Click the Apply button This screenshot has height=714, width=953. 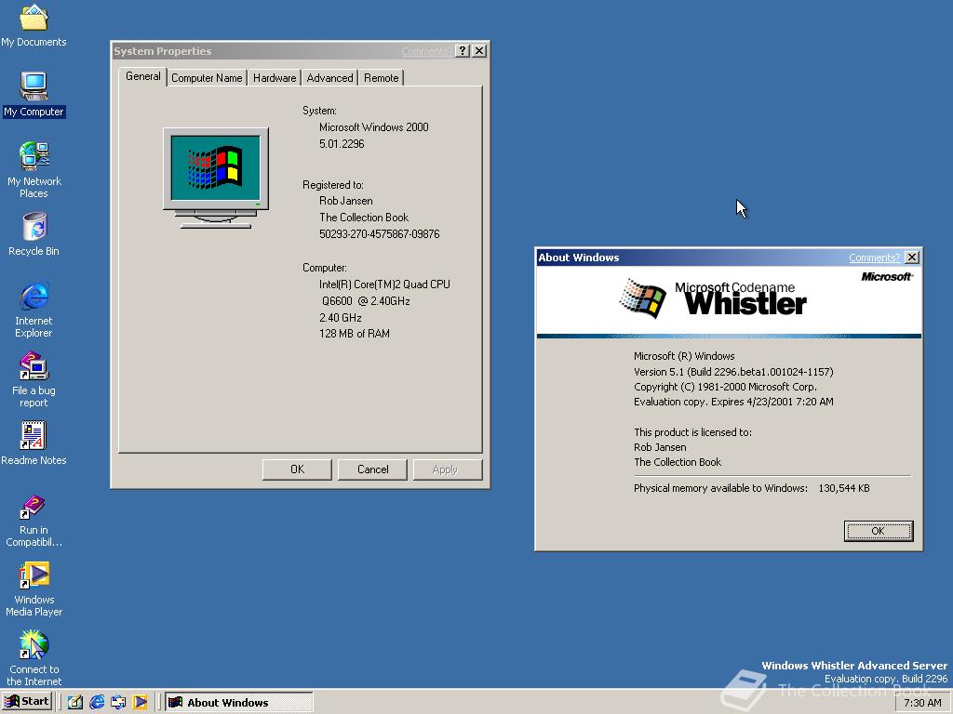(x=448, y=469)
